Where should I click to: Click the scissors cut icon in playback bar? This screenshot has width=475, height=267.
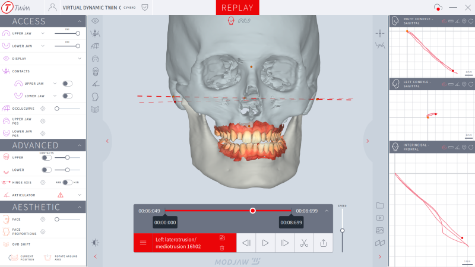tap(303, 243)
